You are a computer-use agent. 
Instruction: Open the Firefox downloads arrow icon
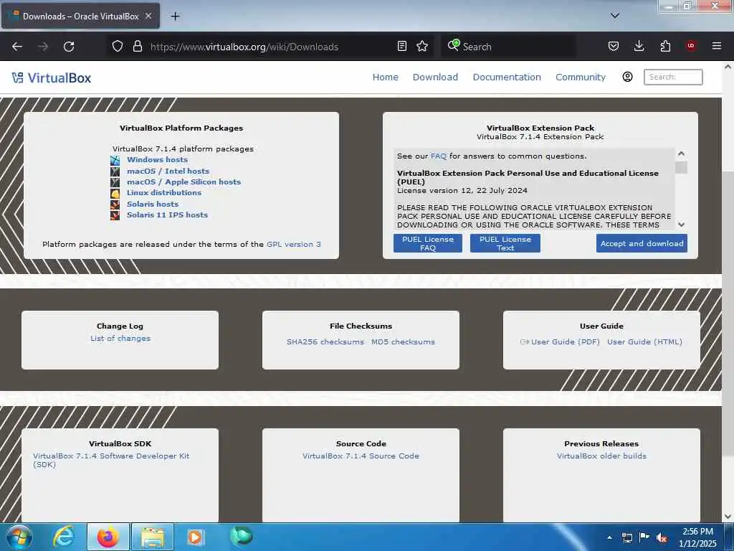coord(639,47)
